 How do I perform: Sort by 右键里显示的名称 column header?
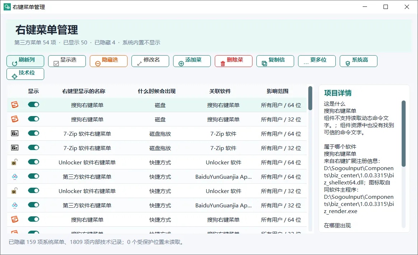click(x=84, y=91)
